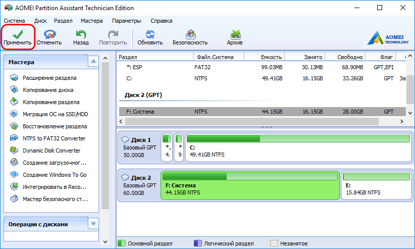Image resolution: width=415 pixels, height=249 pixels.
Task: Click the AOMEI app icon in title bar
Action: coord(9,8)
